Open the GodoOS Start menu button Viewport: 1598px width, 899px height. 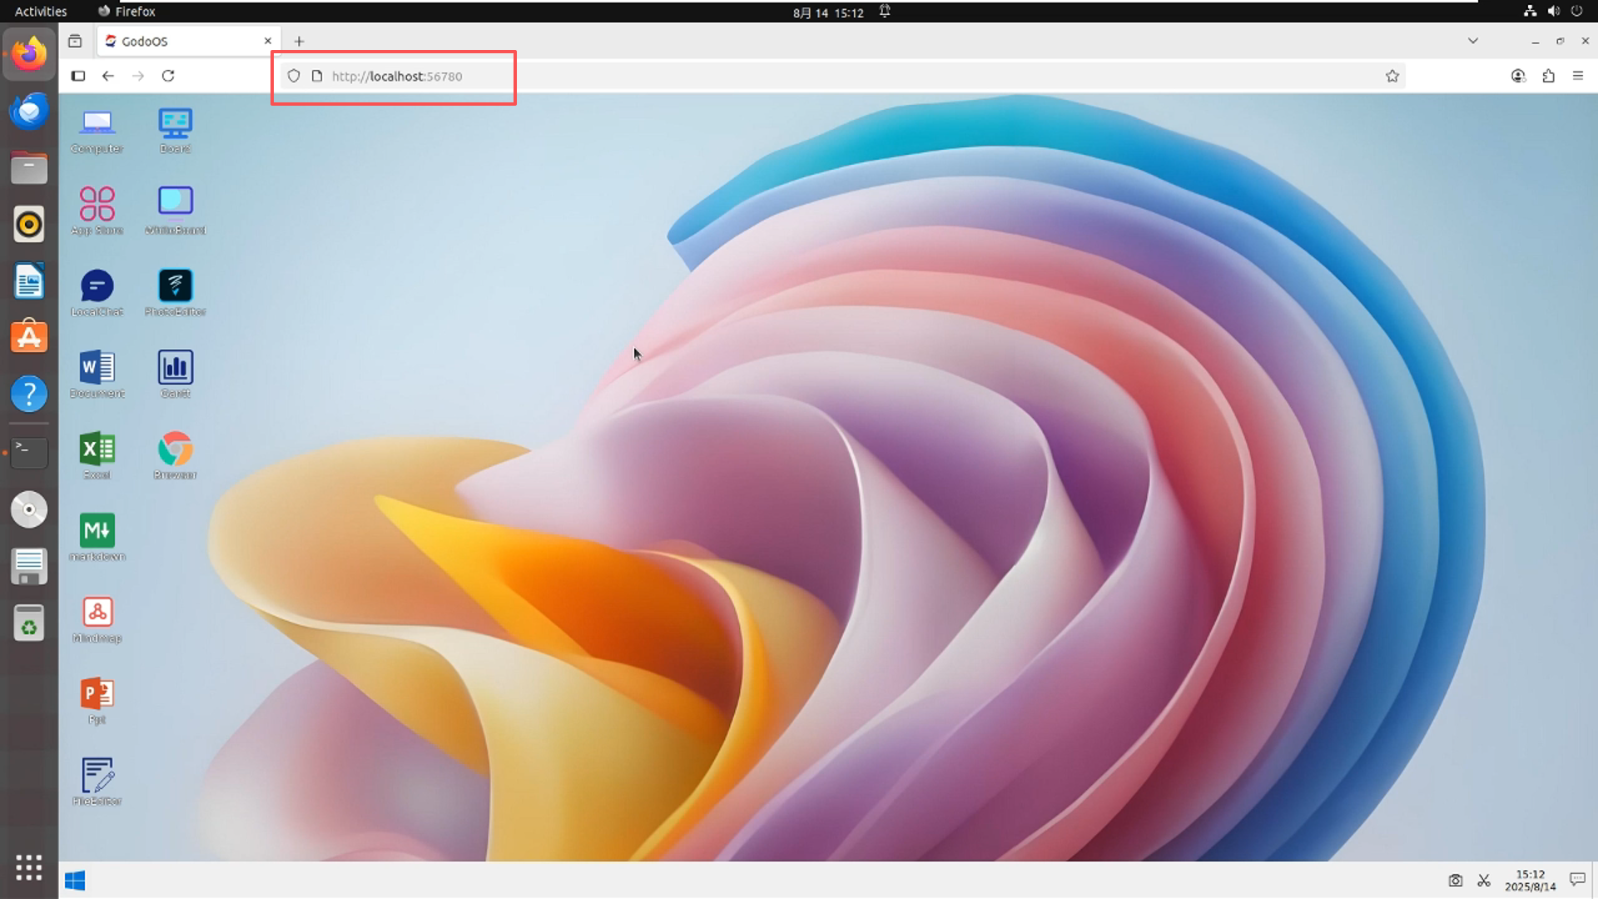pyautogui.click(x=75, y=881)
